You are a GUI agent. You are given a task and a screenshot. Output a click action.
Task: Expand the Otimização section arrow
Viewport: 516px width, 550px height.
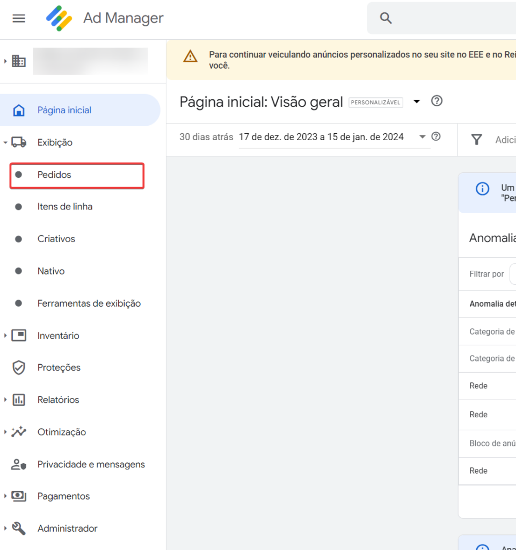[5, 432]
